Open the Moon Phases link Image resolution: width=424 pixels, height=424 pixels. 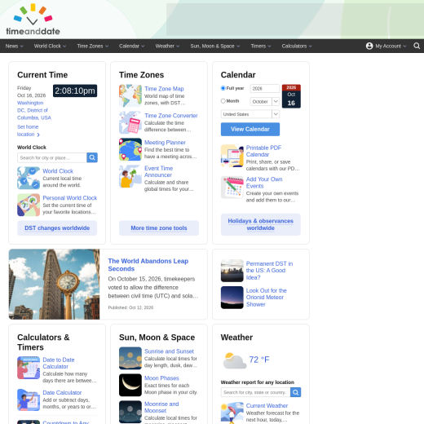pos(161,378)
